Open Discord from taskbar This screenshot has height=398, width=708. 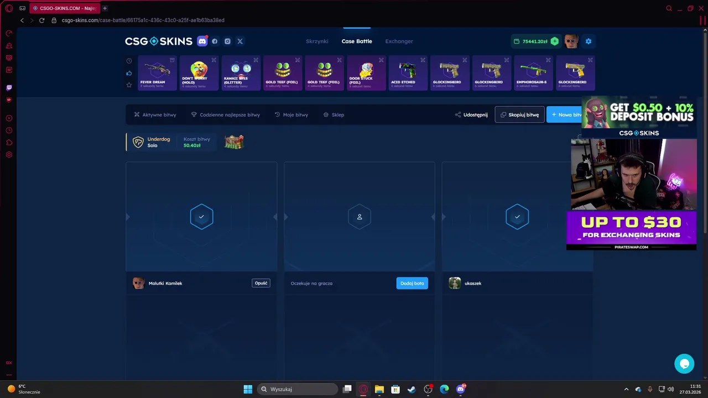(461, 389)
